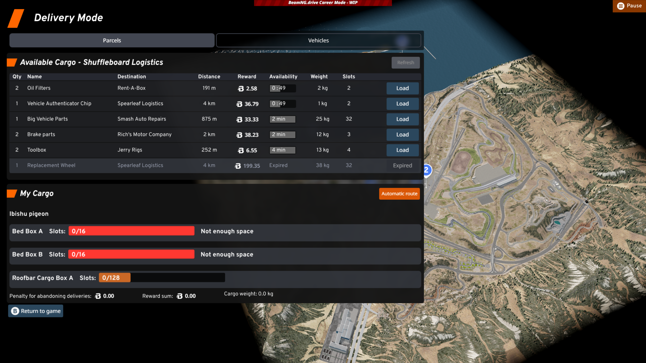Click the Distance column header
The width and height of the screenshot is (646, 363).
pyautogui.click(x=209, y=77)
